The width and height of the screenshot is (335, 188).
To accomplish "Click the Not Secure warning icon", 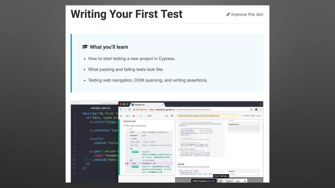I will pos(134,110).
